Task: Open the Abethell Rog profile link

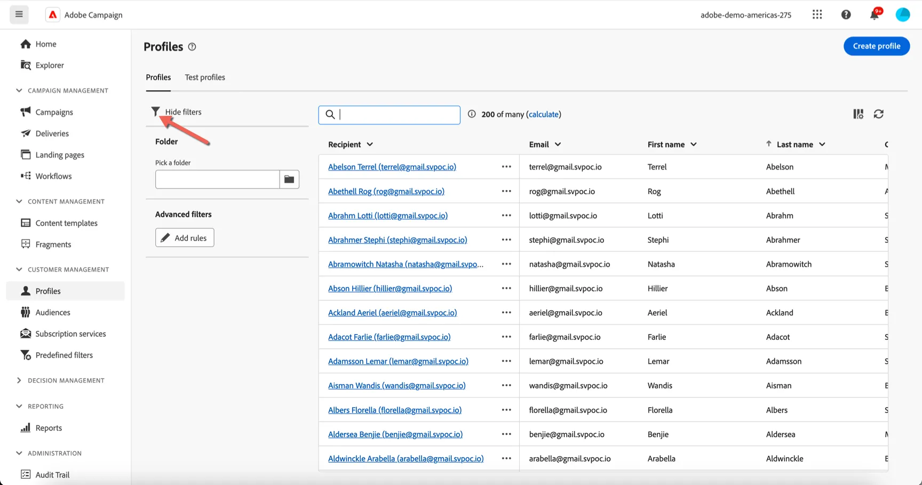Action: pyautogui.click(x=386, y=191)
